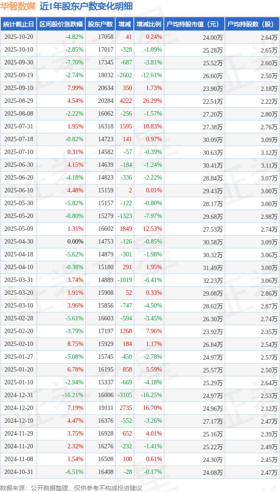The image size is (280, 492).
Task: Click the 数据来源 disclaimer footer text
Action: pos(72,488)
